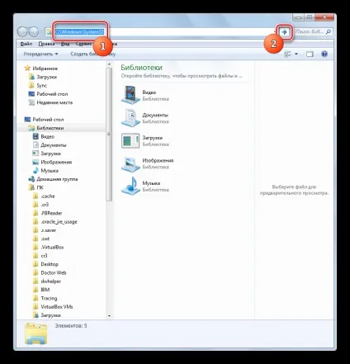Click the Изображения library icon in main pane
The image size is (350, 364).
pos(130,163)
